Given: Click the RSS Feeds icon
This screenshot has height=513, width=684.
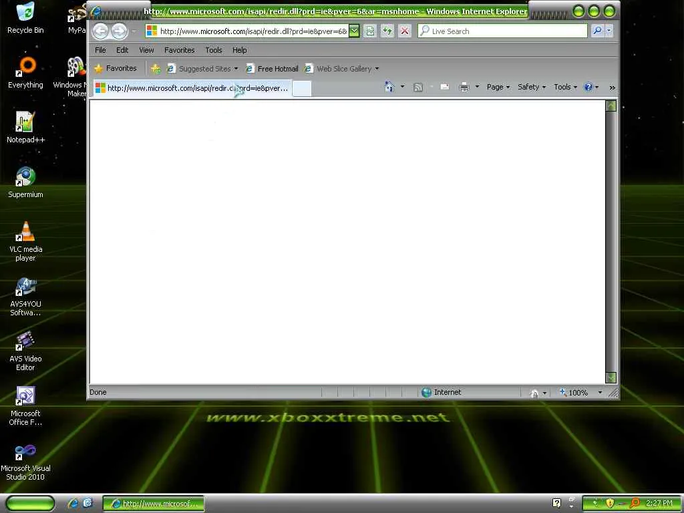Looking at the screenshot, I should pos(418,88).
